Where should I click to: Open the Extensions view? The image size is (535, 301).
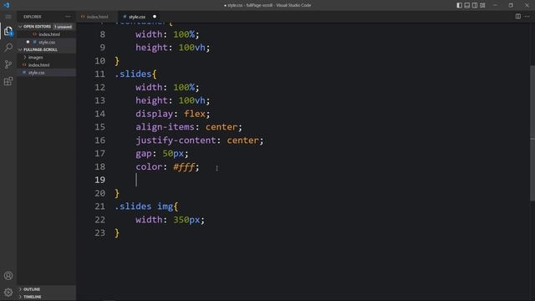pyautogui.click(x=8, y=81)
